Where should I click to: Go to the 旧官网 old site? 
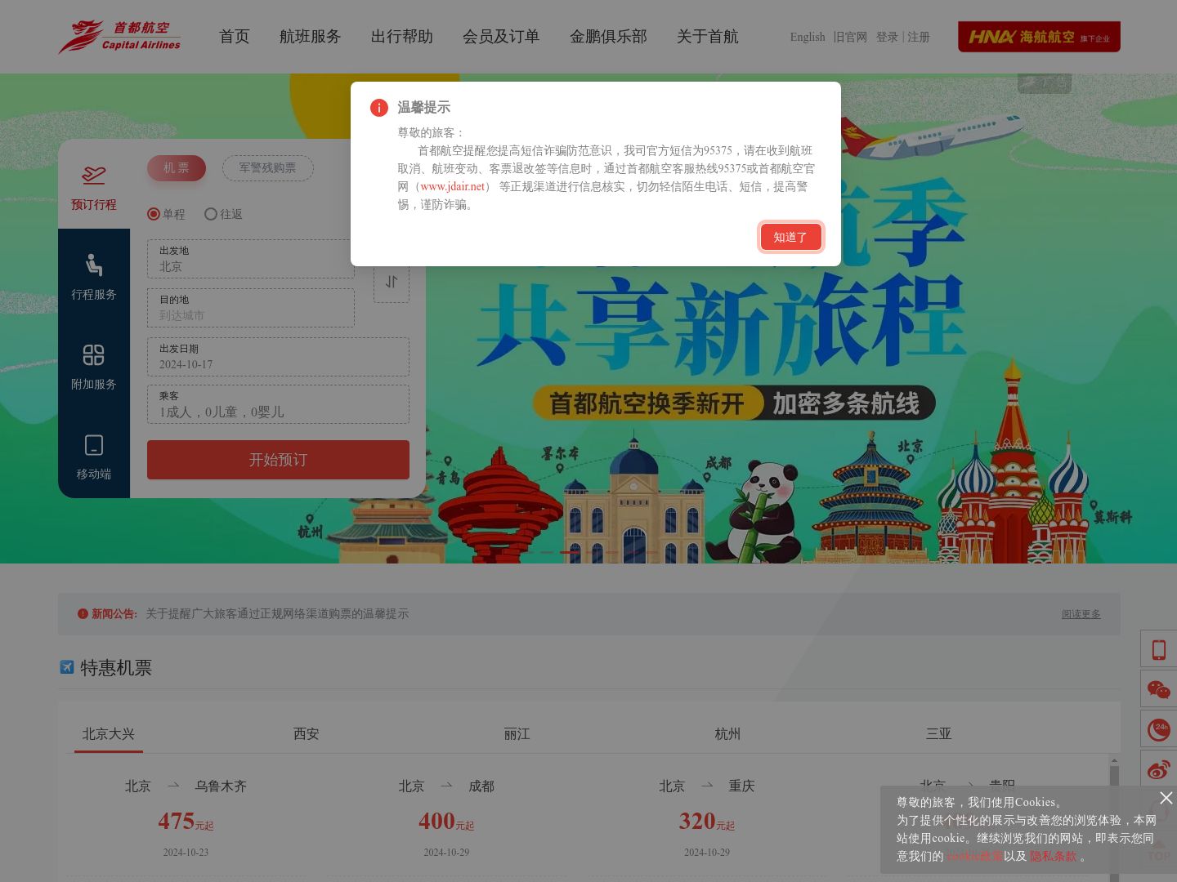(x=851, y=37)
